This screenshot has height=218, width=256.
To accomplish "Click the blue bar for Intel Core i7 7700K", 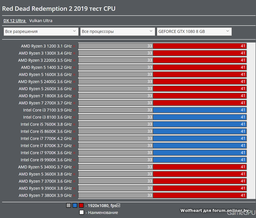I will 200,139.
